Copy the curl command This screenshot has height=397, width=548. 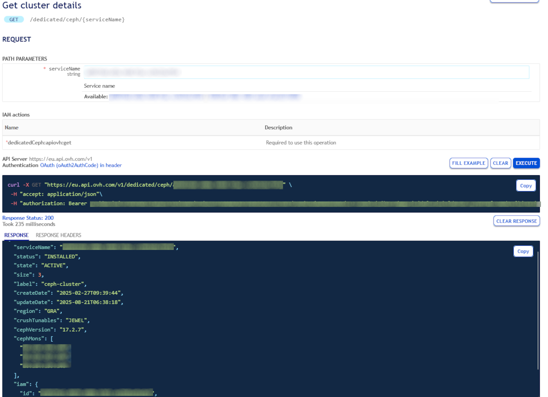(526, 185)
